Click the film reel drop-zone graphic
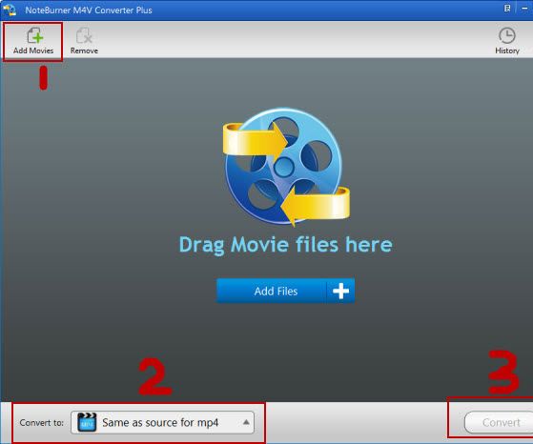 [x=286, y=167]
